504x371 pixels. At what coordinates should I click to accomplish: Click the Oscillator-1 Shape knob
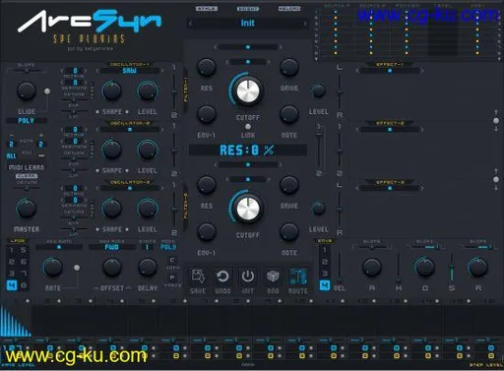point(112,91)
